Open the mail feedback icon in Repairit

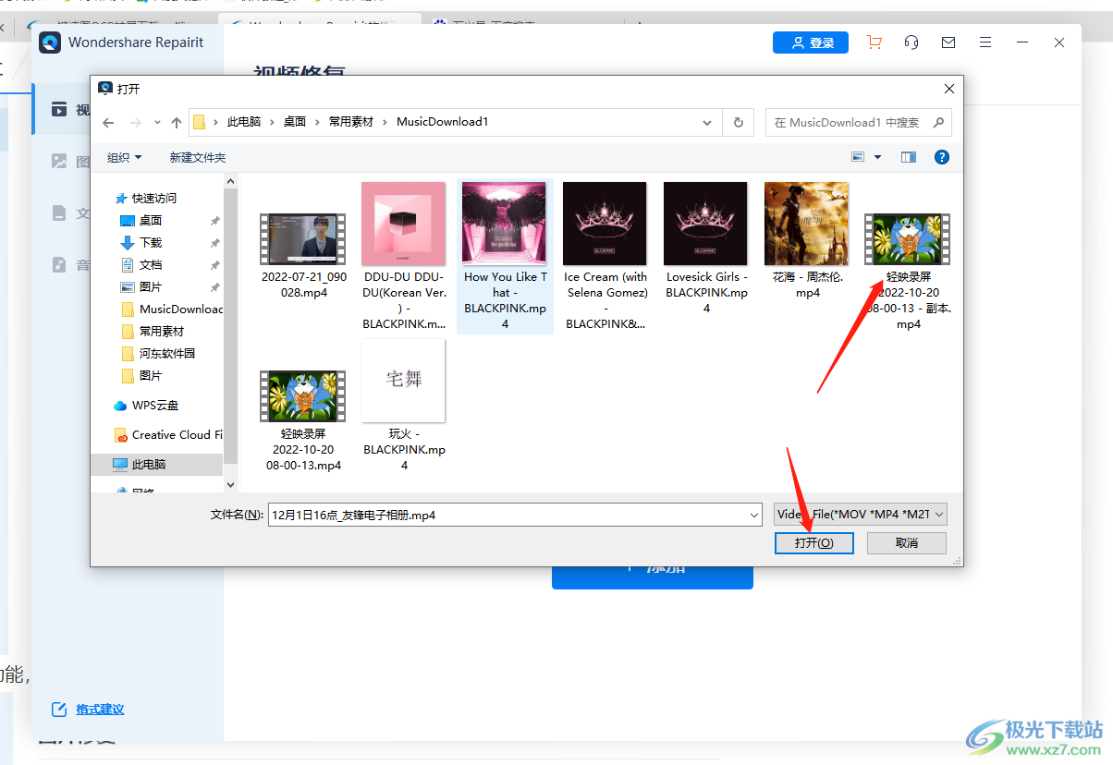948,42
